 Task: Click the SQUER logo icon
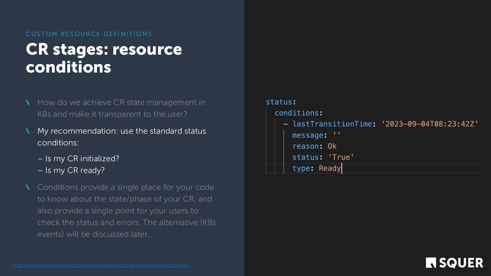point(431,263)
